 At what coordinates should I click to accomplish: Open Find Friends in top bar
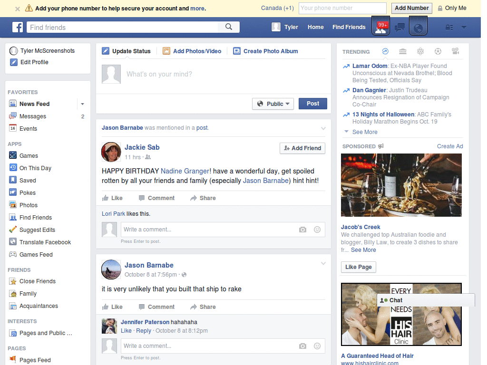pos(349,27)
